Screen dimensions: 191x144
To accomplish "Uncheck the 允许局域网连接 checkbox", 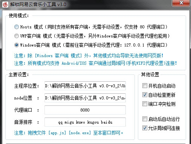I will [x=145, y=128].
